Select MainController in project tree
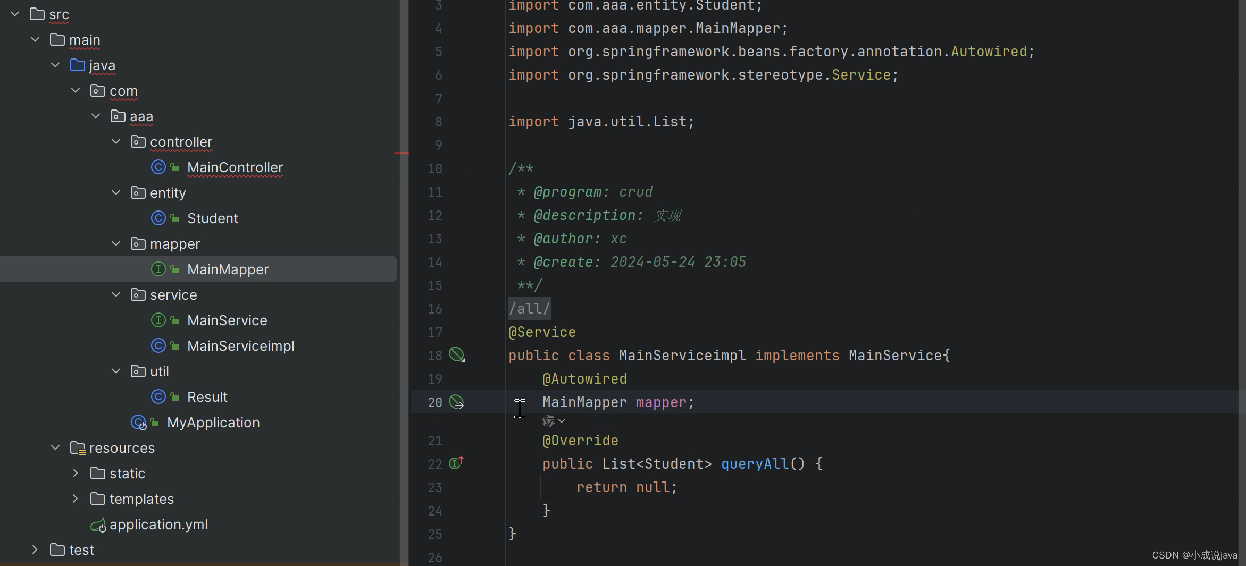Screen dimensions: 1246x566 coord(235,167)
